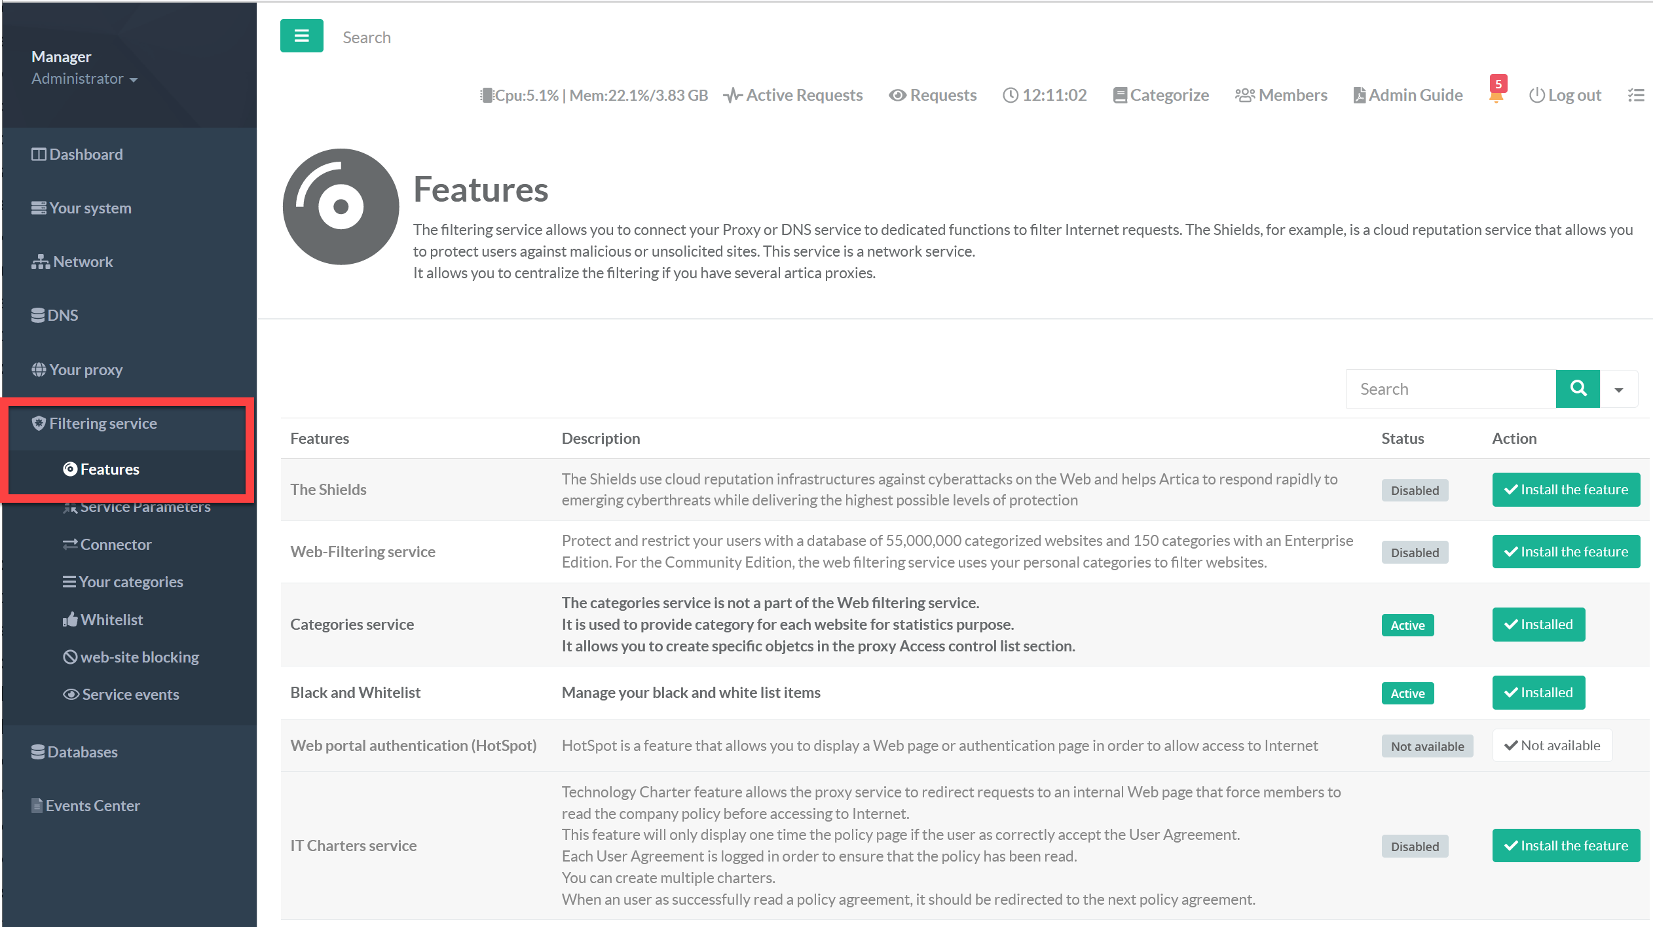The height and width of the screenshot is (927, 1653).
Task: Open the Members page
Action: 1281,96
